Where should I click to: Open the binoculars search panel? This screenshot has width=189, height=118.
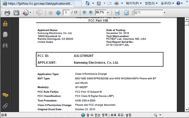coord(6,46)
